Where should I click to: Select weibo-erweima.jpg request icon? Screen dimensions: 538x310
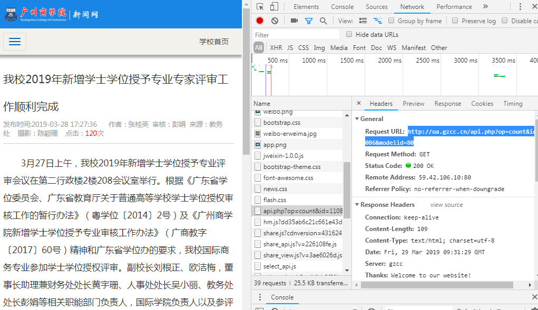[258, 134]
